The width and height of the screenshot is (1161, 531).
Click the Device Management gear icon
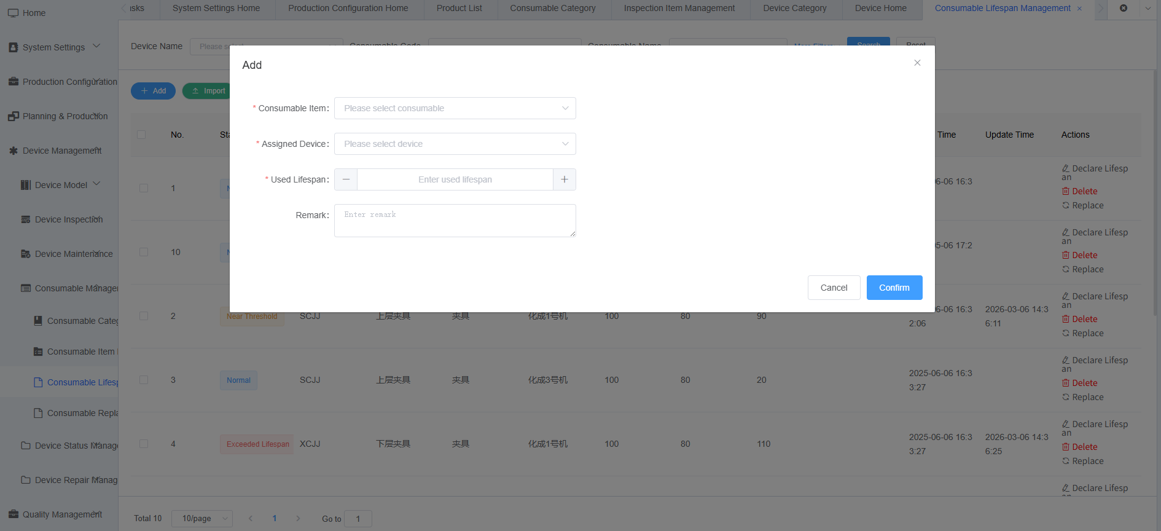click(13, 151)
